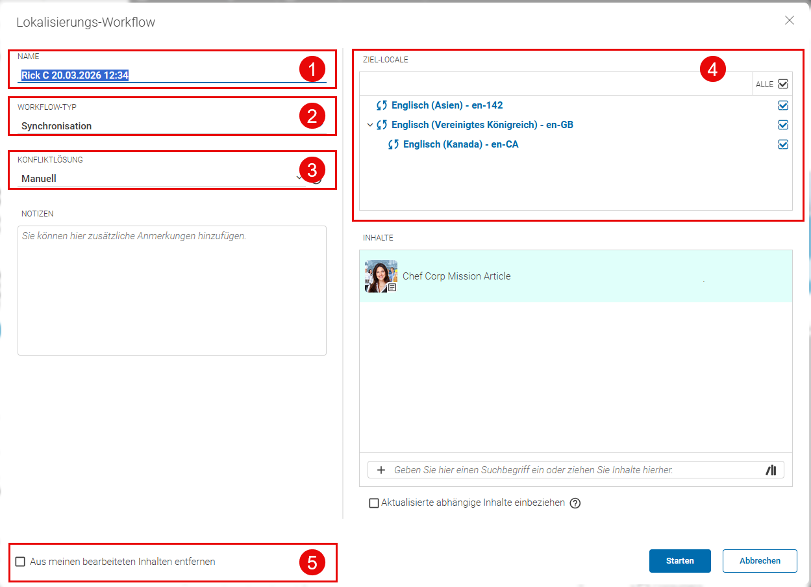Viewport: 811px width, 587px height.
Task: Select the Chef Corp Mission Article thumbnail
Action: 381,276
